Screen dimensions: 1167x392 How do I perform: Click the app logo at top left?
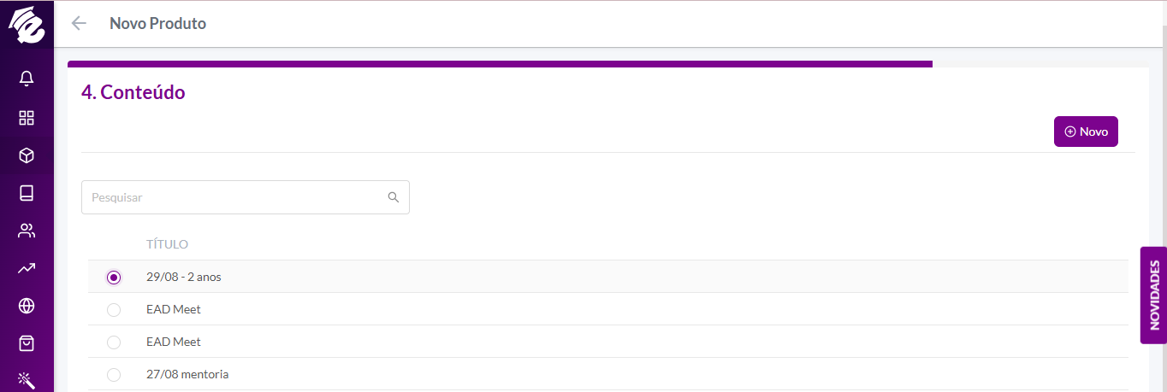(27, 24)
